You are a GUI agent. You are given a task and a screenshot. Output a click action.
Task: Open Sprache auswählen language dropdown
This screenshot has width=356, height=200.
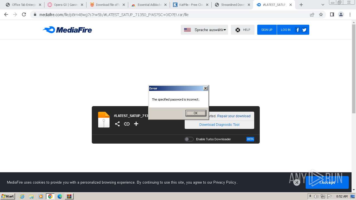[204, 30]
